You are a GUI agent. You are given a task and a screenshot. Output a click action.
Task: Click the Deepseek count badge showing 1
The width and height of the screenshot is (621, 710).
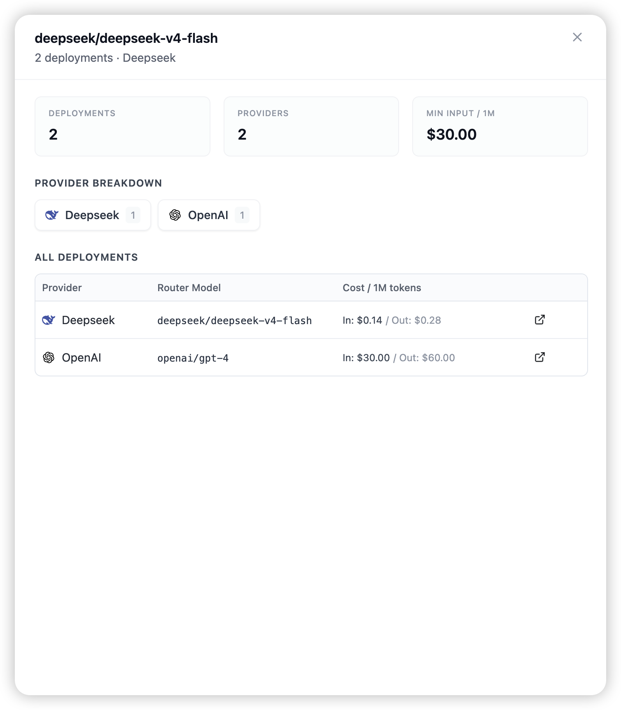[133, 215]
